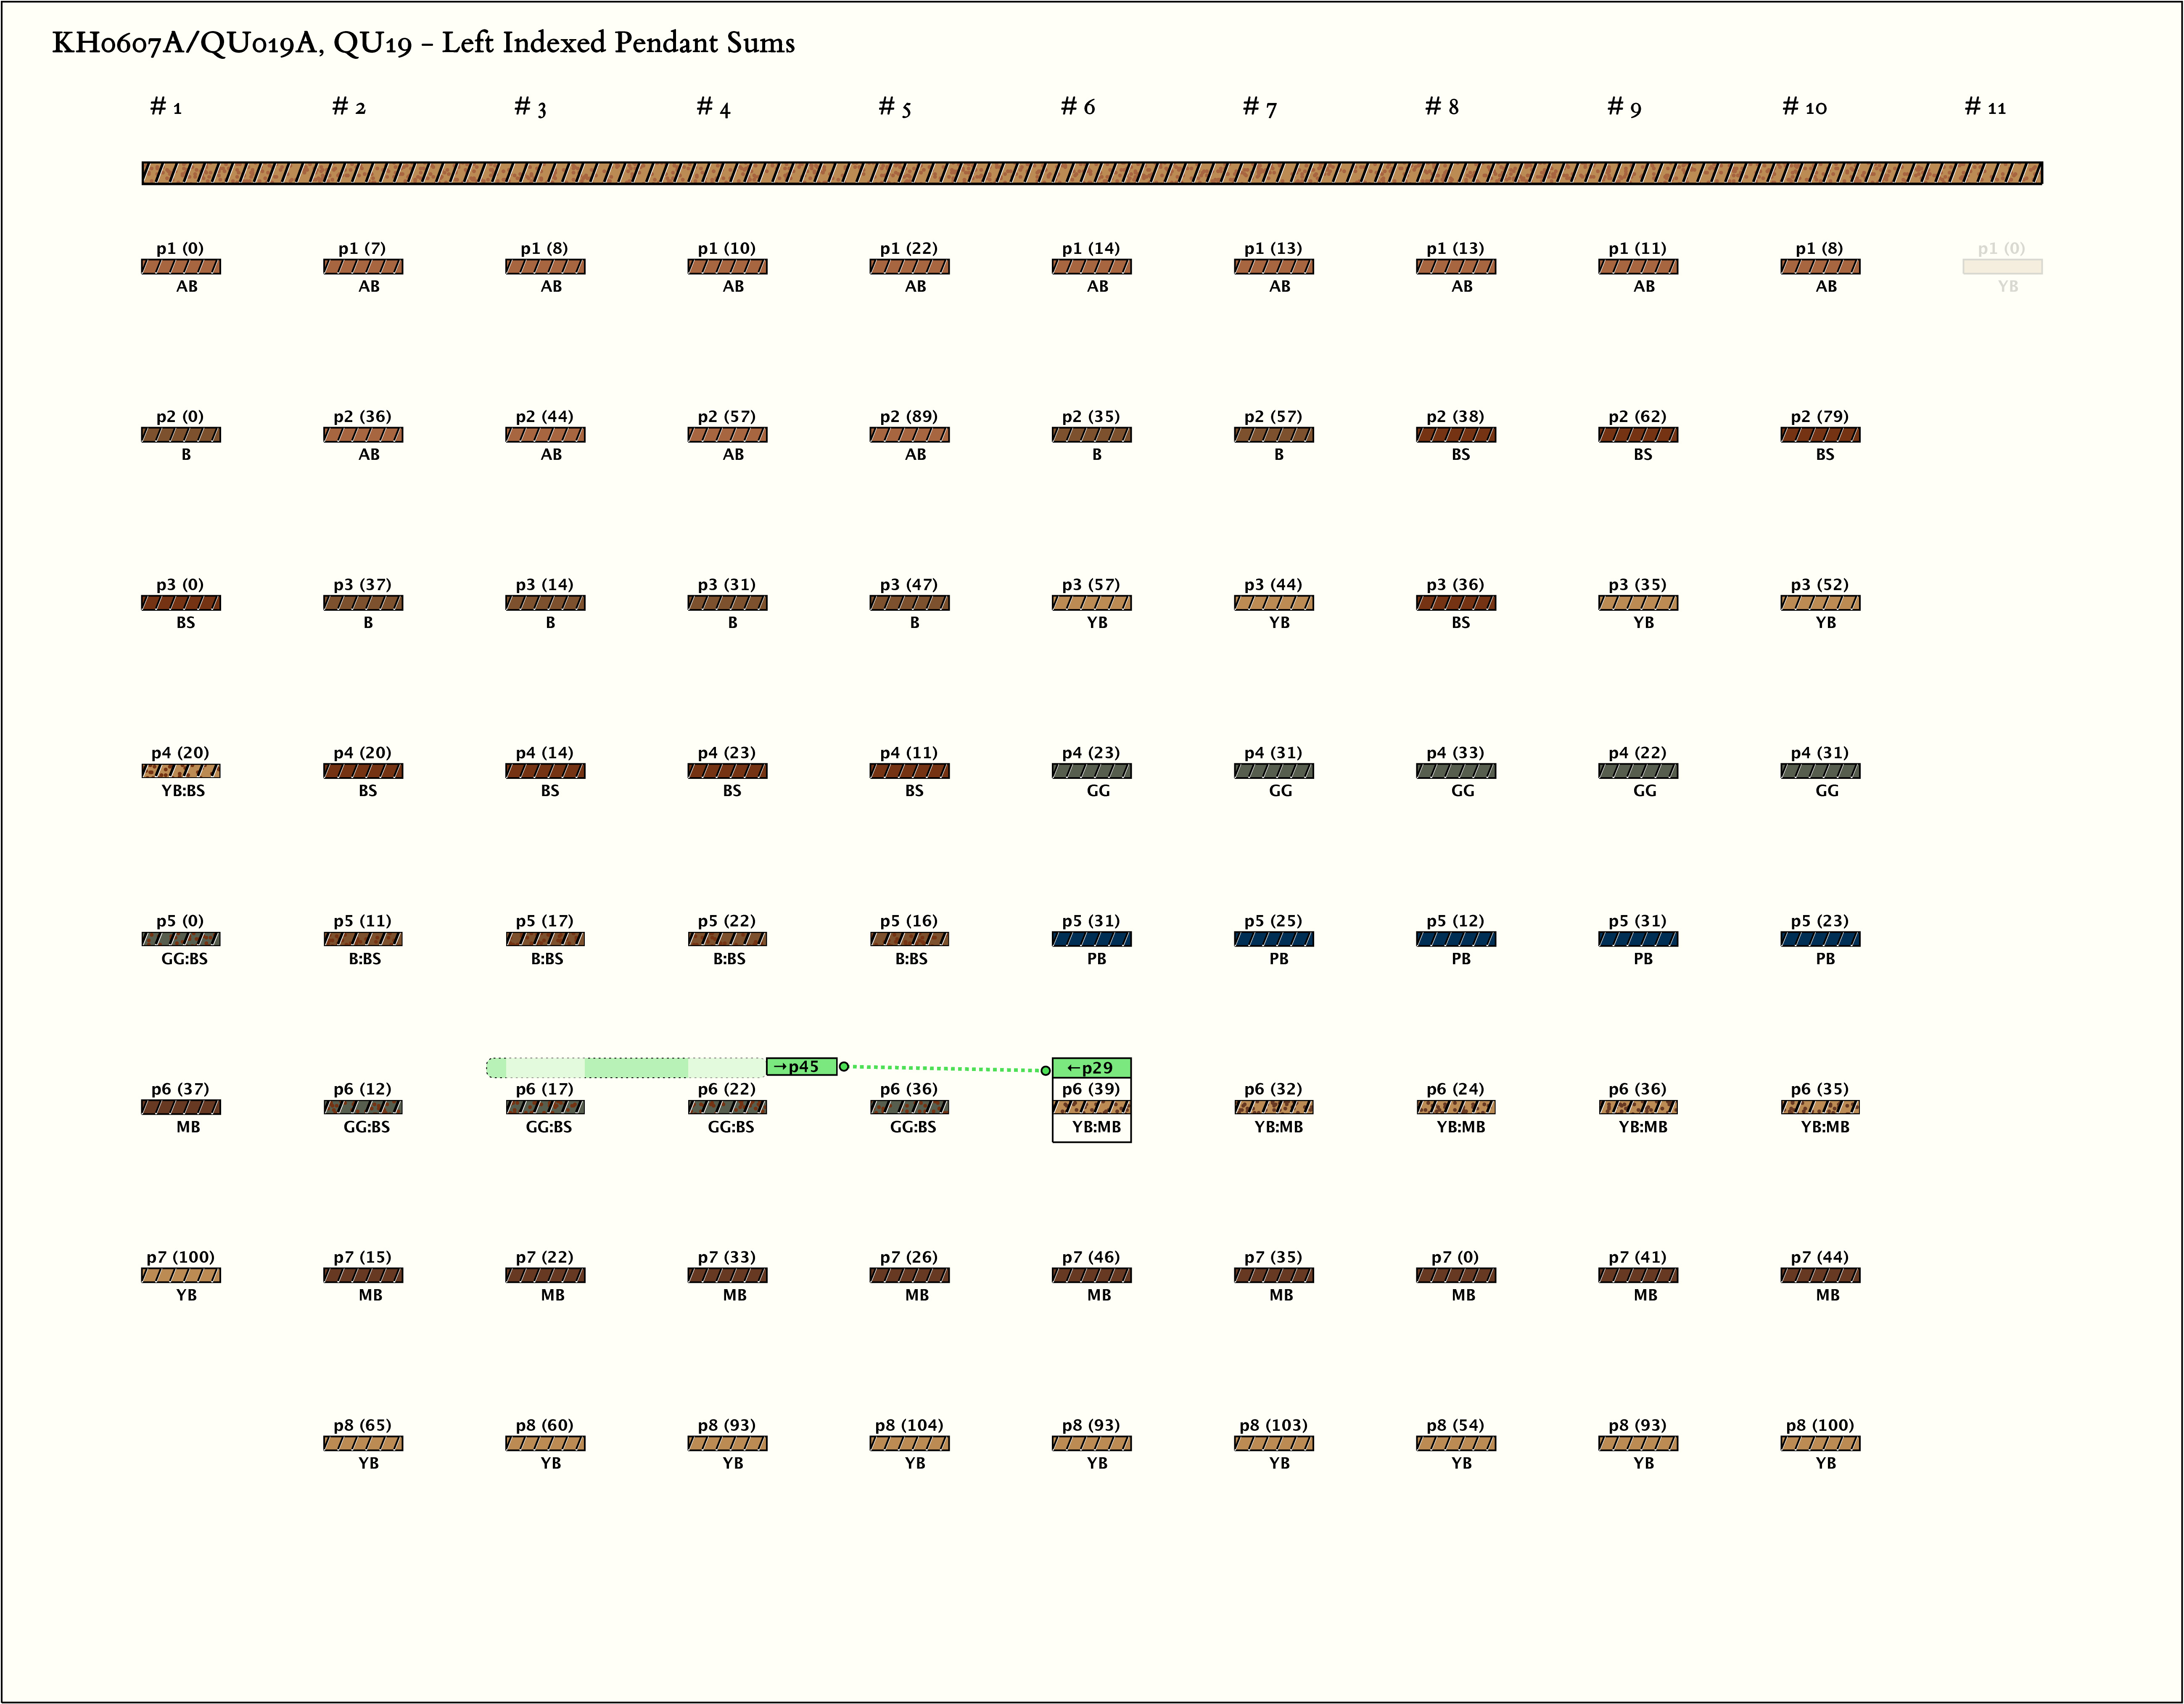Click the p7 (0) MB pendant in column 8
The height and width of the screenshot is (1704, 2184).
click(1456, 1275)
